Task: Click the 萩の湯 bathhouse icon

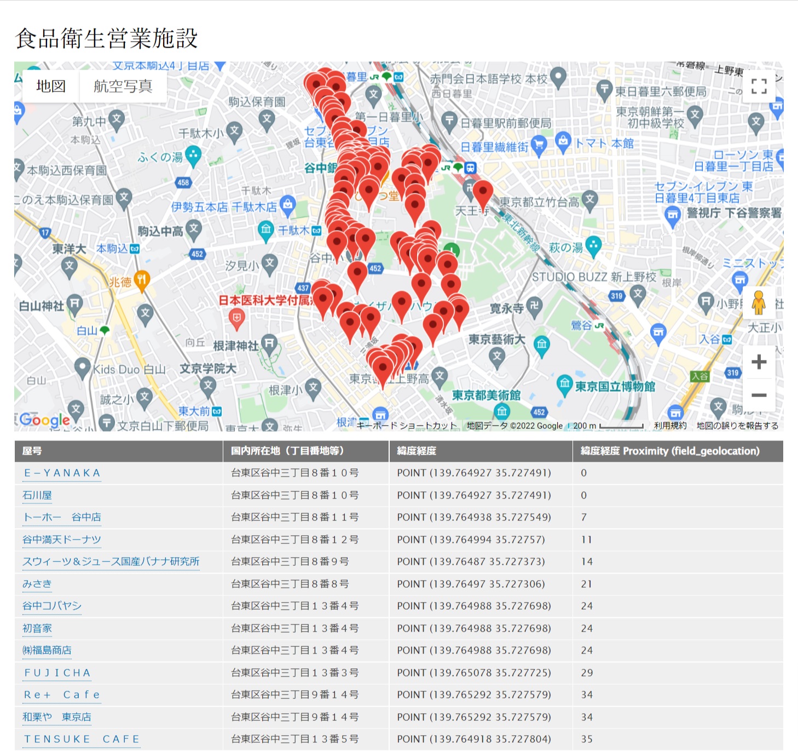Action: (593, 246)
